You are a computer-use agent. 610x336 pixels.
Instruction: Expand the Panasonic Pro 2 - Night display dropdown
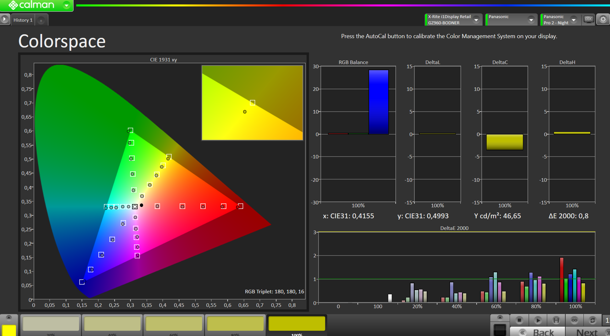[574, 20]
